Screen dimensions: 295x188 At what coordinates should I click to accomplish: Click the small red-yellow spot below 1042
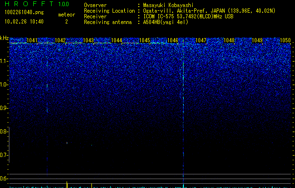[67, 143]
